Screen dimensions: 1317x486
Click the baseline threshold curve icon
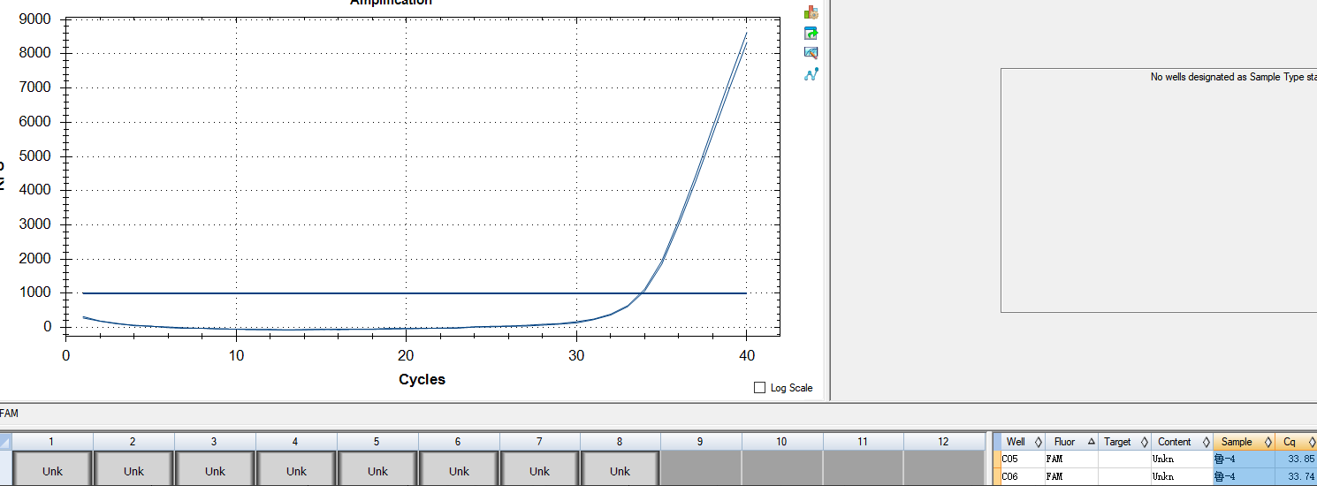(x=811, y=74)
